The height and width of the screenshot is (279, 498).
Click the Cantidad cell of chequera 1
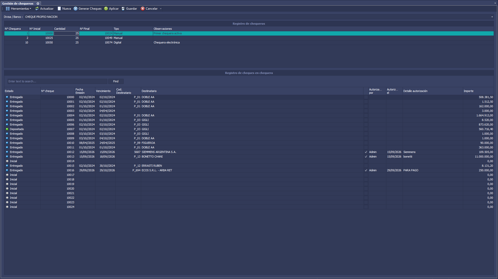click(66, 33)
